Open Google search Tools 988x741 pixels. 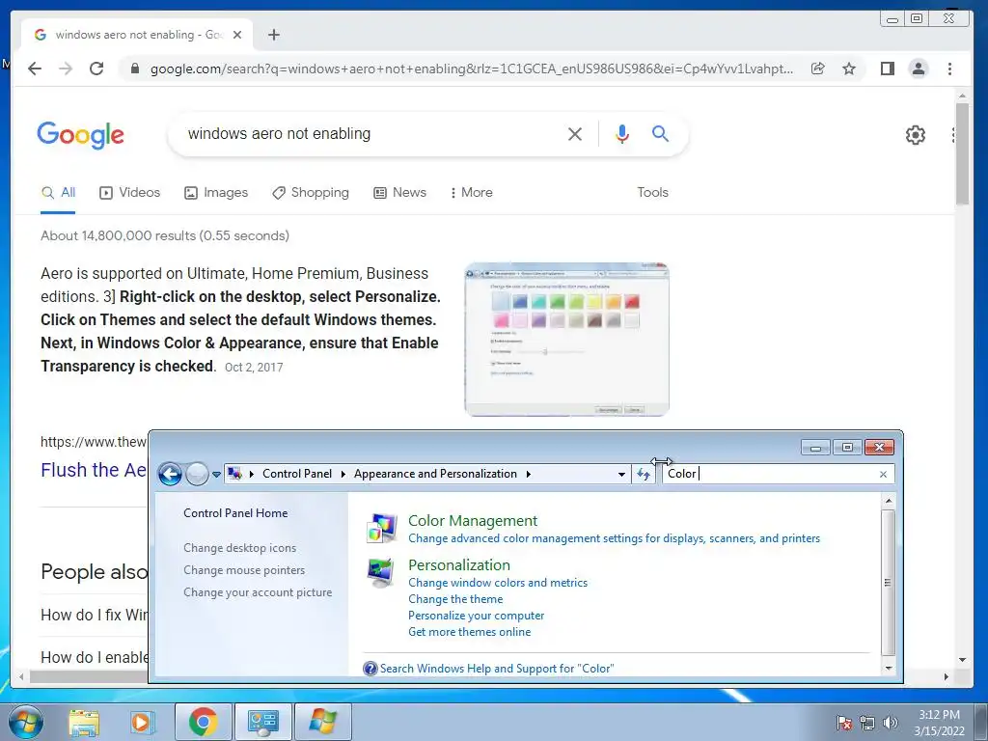[652, 193]
